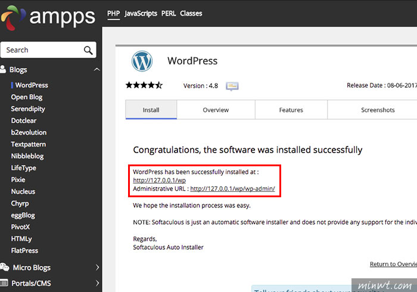Click the Portals/CMS category label

[31, 283]
